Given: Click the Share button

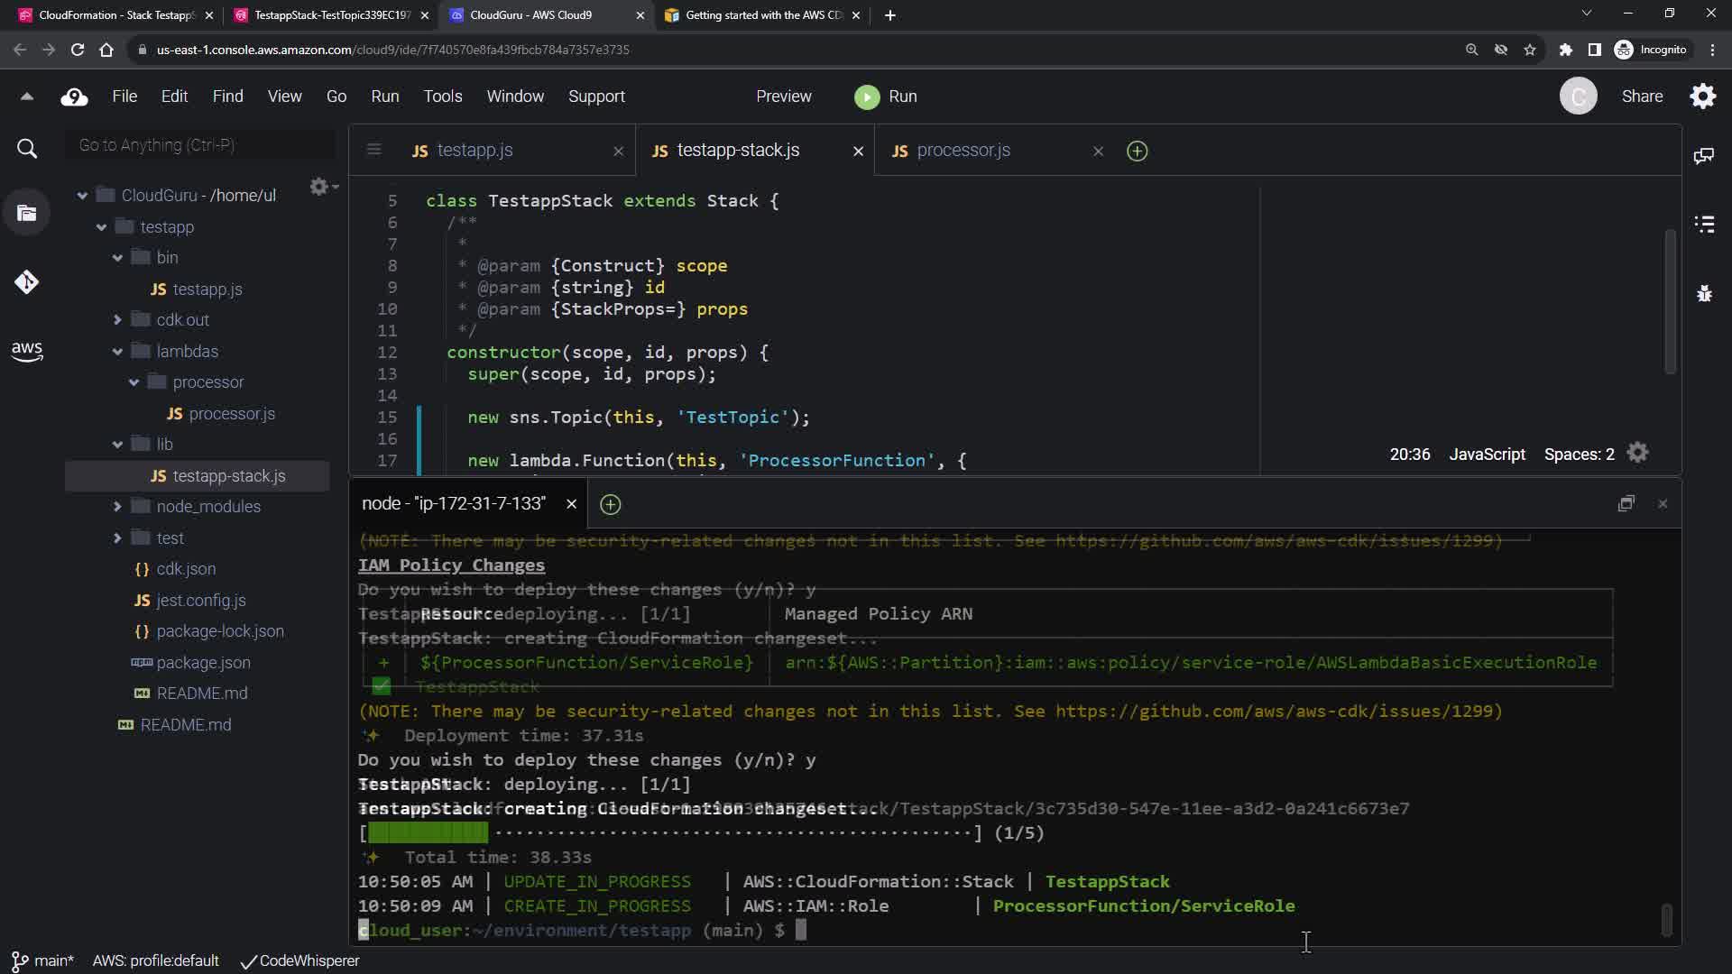Looking at the screenshot, I should (1642, 96).
